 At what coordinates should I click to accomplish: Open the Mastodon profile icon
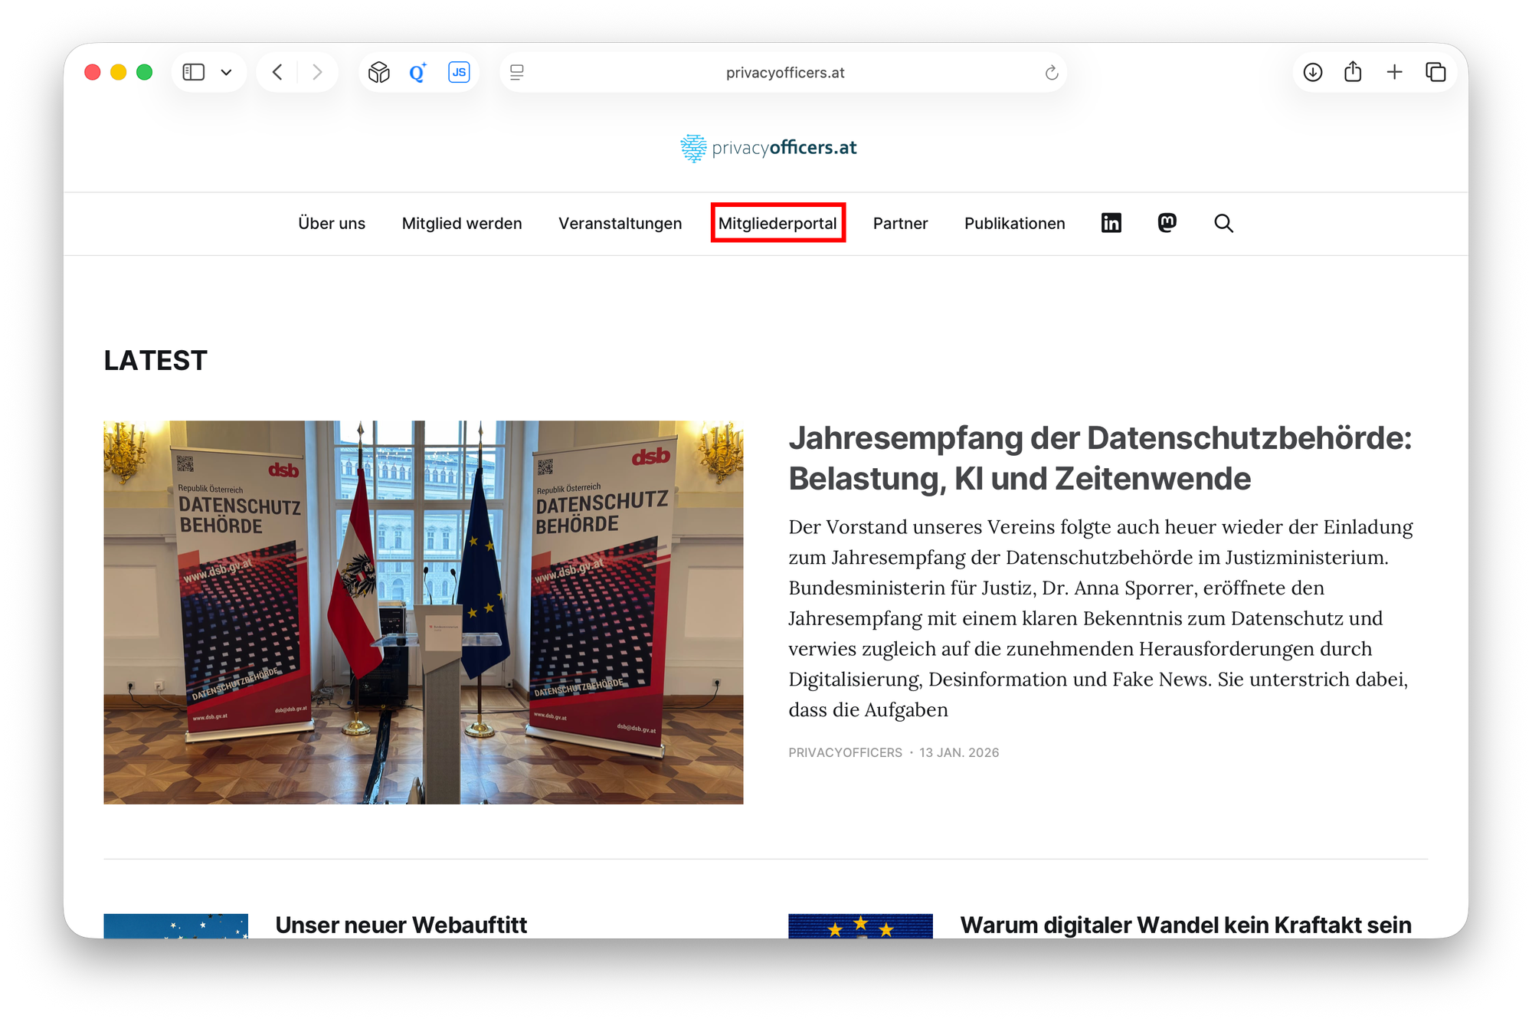tap(1167, 223)
